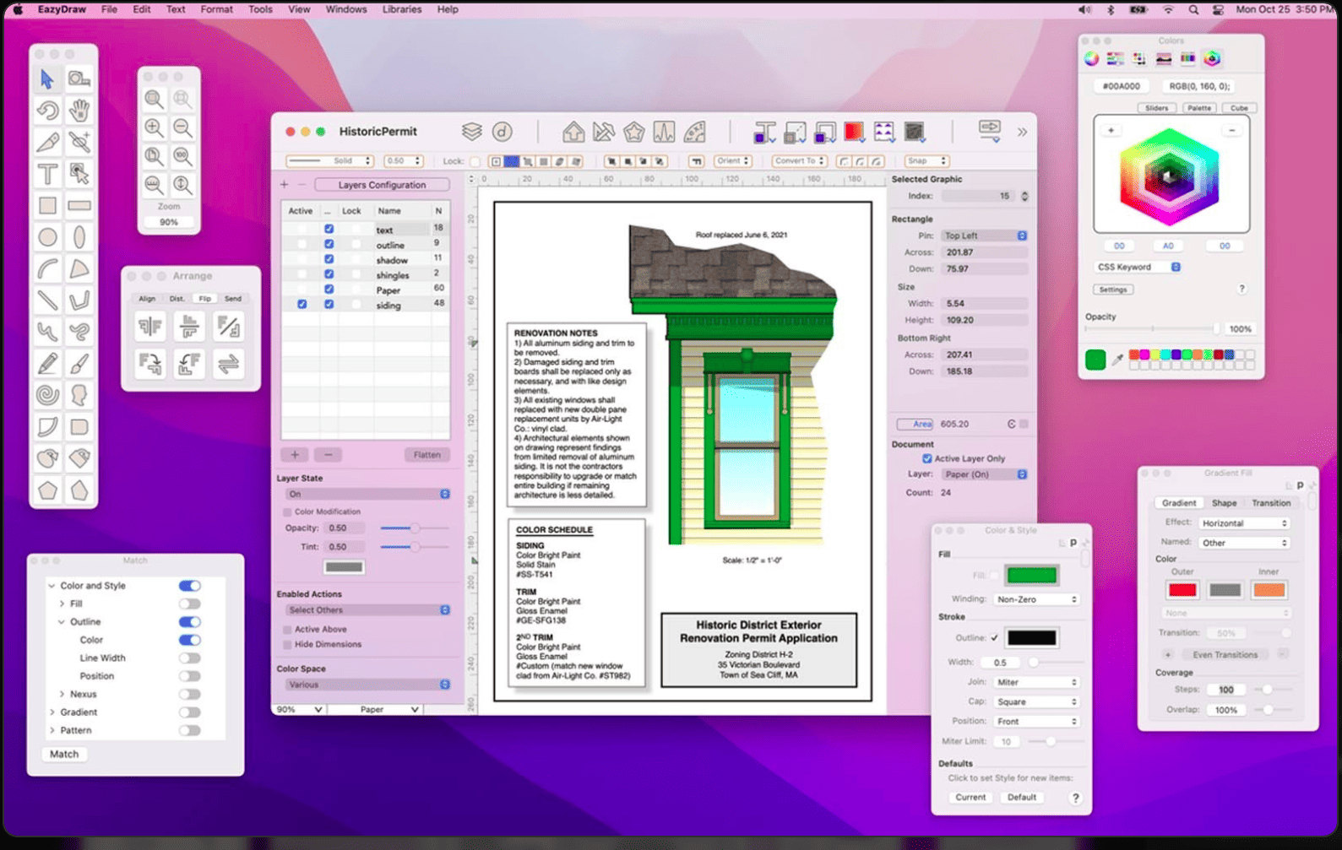Choose the Pencil freehand tool

pos(47,364)
